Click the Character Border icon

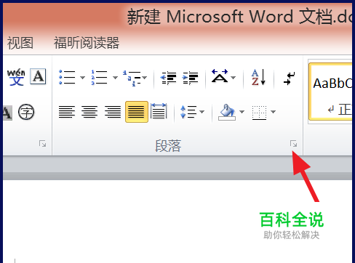(38, 76)
